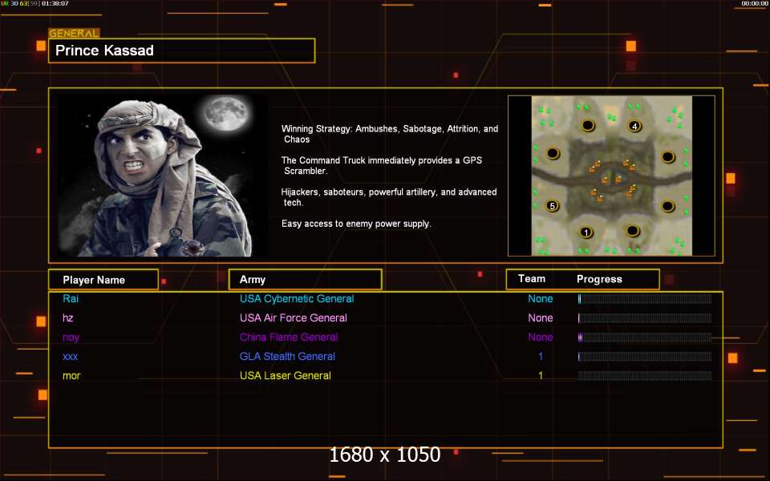Click USA Air Force General army entry
The width and height of the screenshot is (770, 481).
294,318
